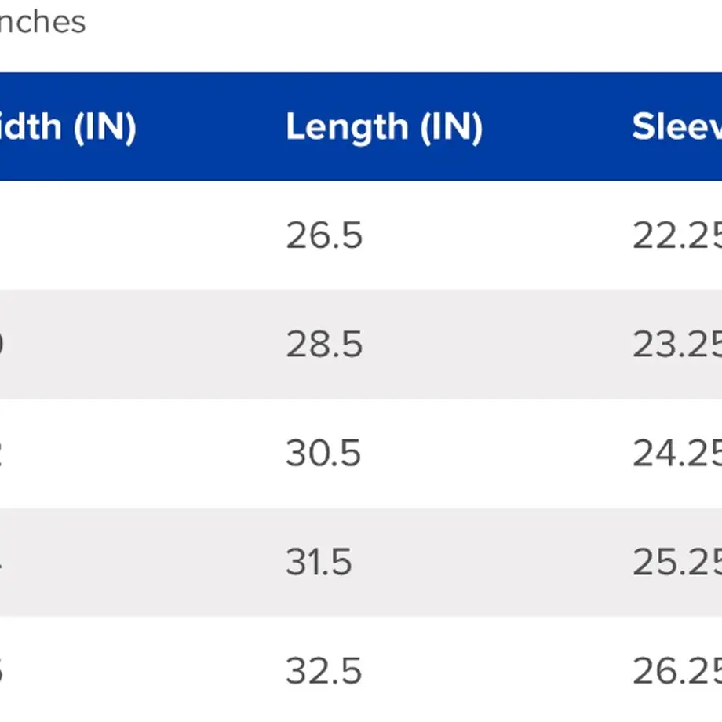This screenshot has height=722, width=722.
Task: Click the empty width cell beside 26.5
Action: (138, 235)
